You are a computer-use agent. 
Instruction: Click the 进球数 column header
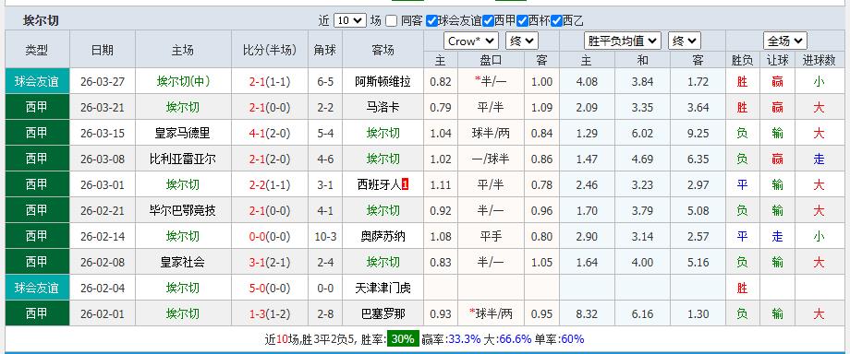(819, 60)
